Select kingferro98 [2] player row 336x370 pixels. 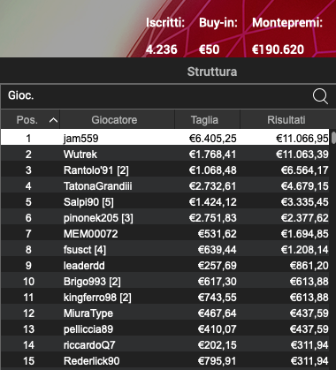[165, 298]
